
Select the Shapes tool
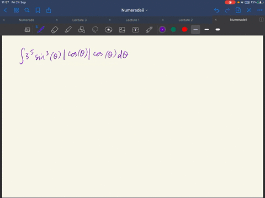point(82,30)
